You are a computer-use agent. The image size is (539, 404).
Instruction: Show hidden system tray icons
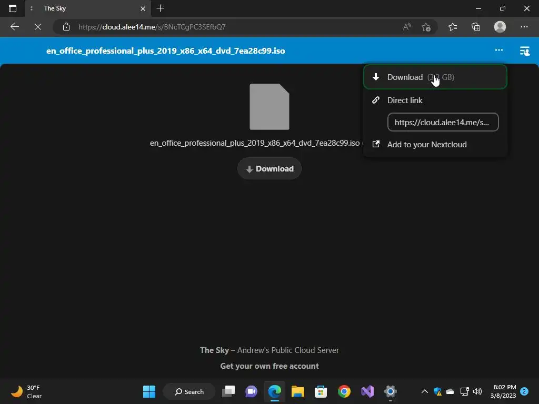pos(425,391)
